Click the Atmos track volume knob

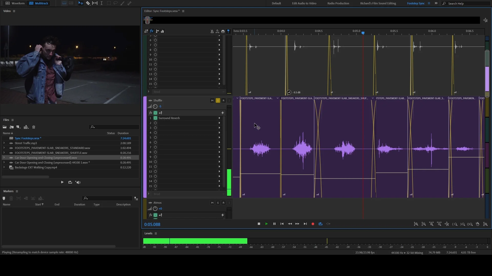pyautogui.click(x=155, y=209)
